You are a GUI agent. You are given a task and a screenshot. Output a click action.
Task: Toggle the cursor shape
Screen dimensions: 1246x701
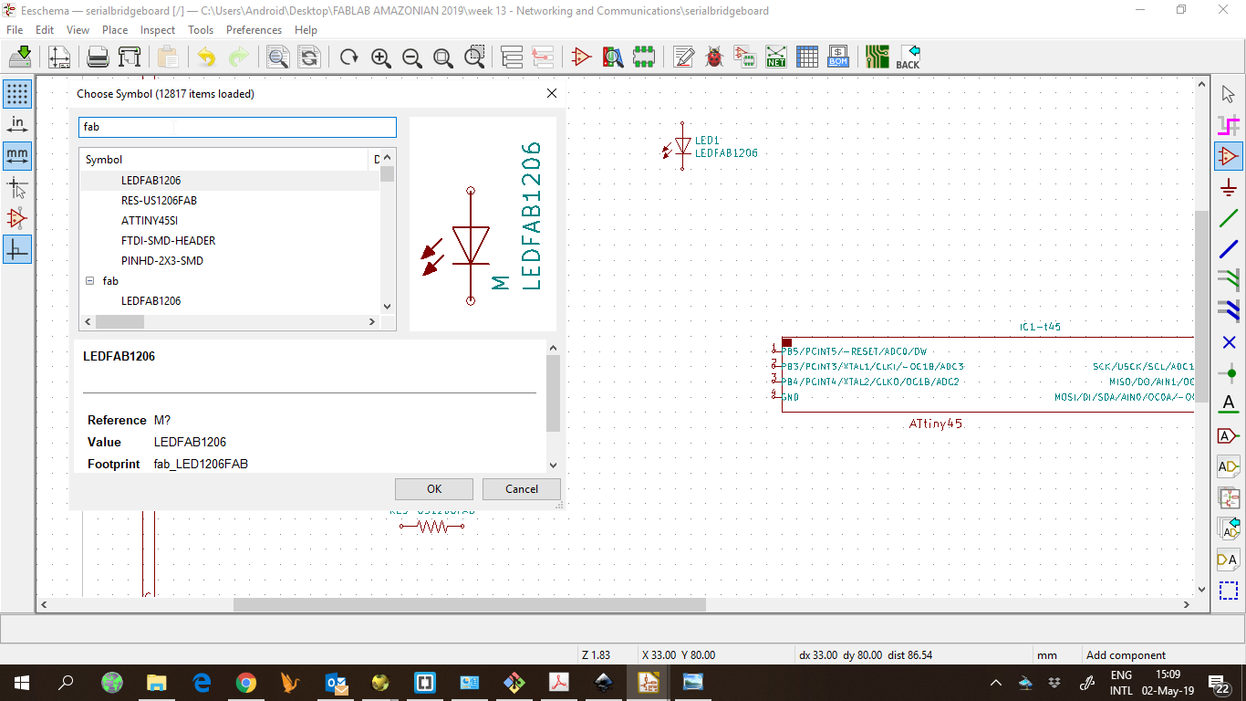click(17, 187)
